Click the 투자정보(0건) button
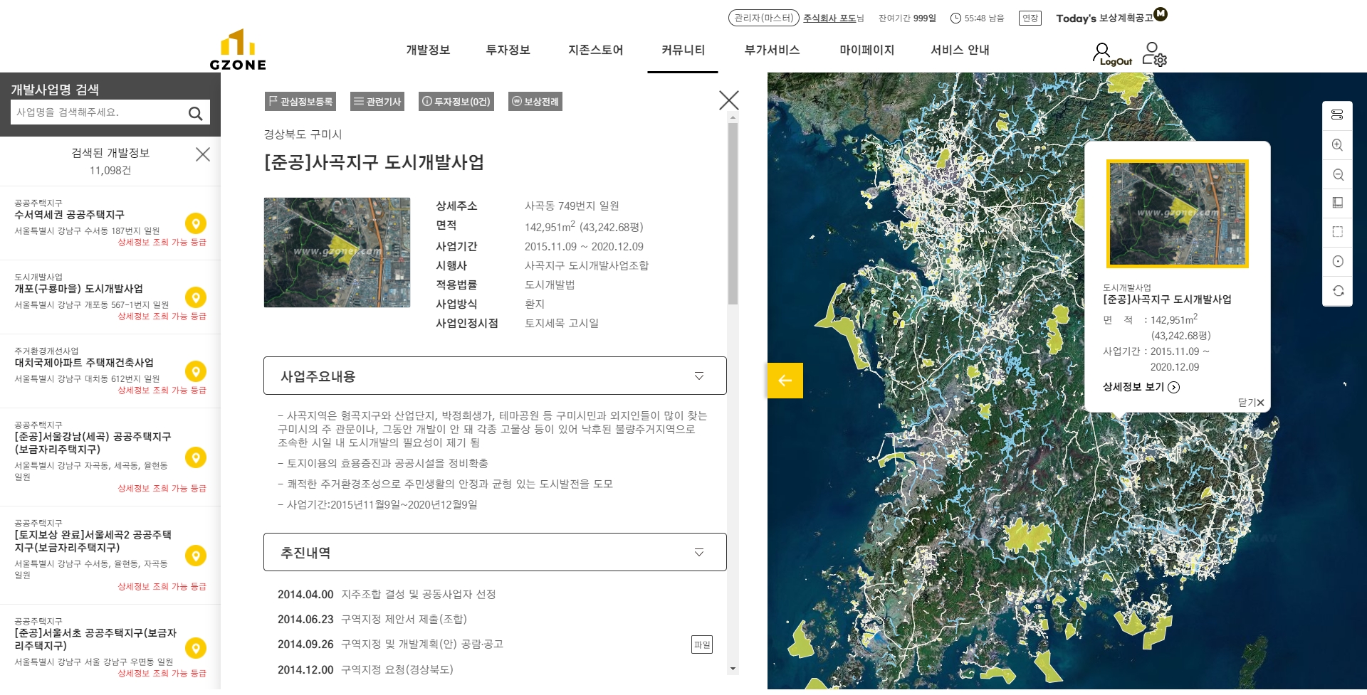1367x695 pixels. (x=456, y=102)
